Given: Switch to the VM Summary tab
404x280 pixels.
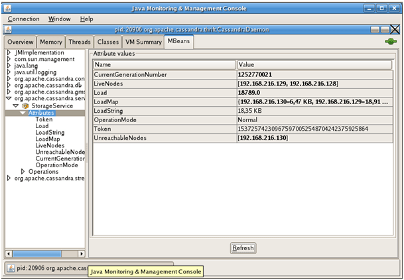Looking at the screenshot, I should click(143, 42).
